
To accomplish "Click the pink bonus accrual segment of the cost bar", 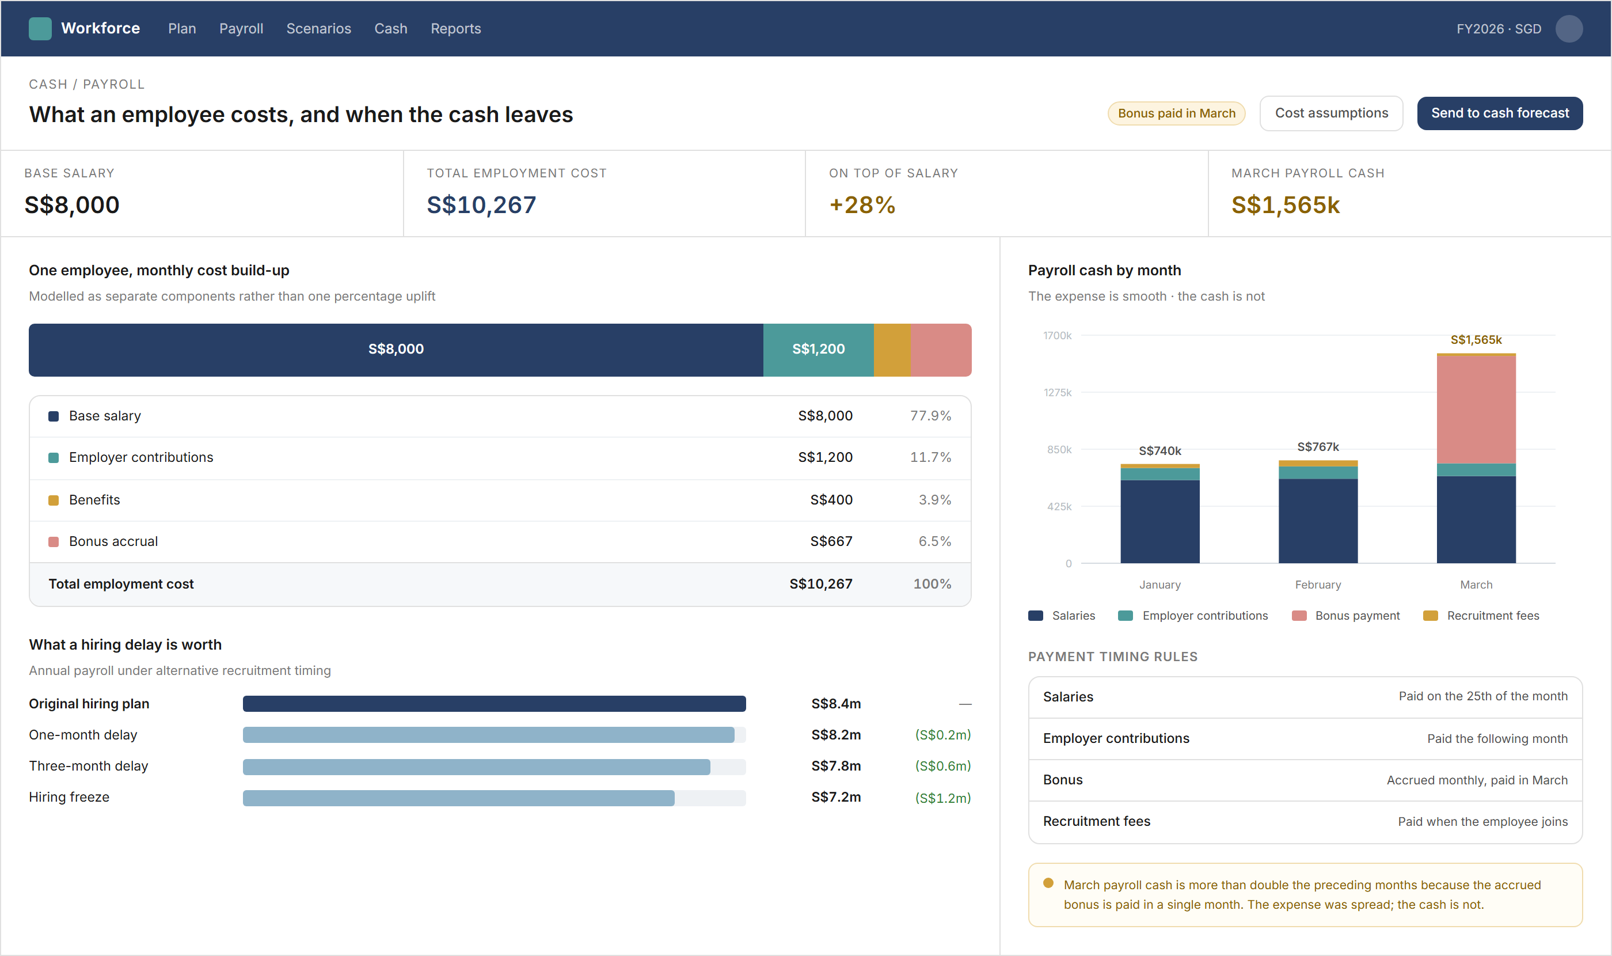I will (x=940, y=350).
